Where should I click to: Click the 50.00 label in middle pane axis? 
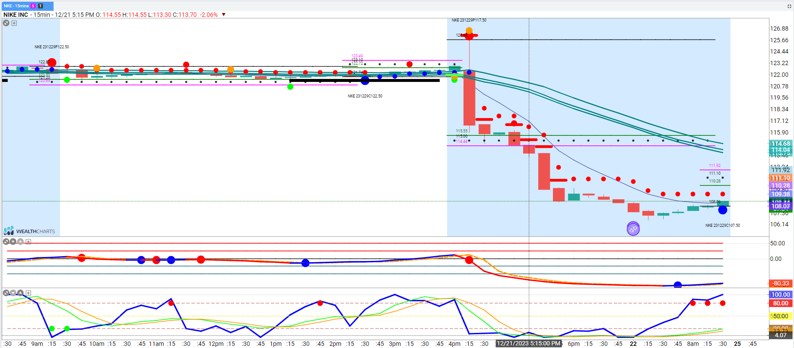(x=778, y=243)
